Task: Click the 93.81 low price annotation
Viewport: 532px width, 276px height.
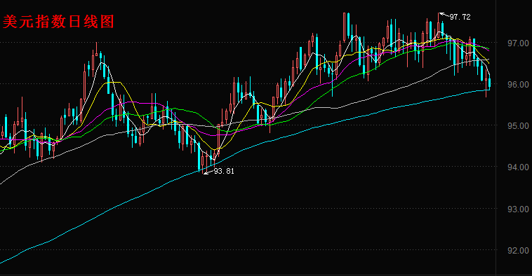Action: tap(224, 171)
